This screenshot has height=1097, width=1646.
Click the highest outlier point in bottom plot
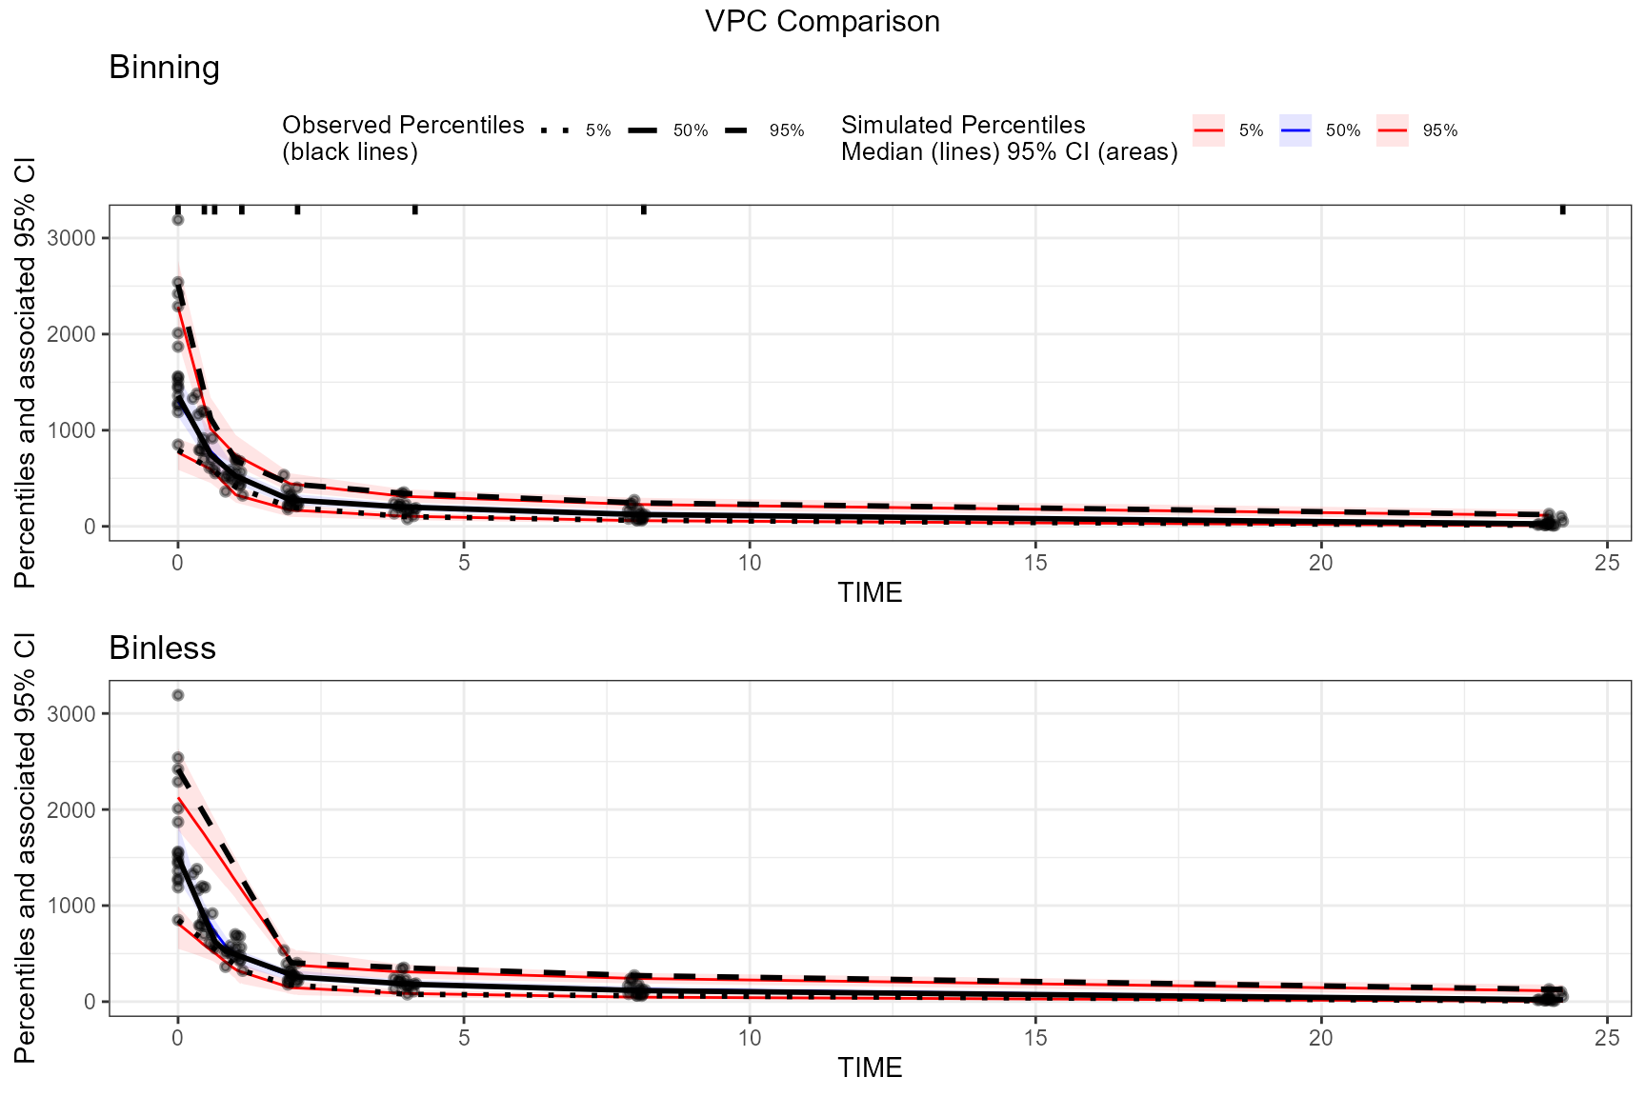point(178,695)
